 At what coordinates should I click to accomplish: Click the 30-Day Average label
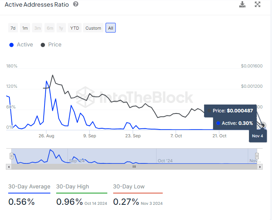[29, 187]
